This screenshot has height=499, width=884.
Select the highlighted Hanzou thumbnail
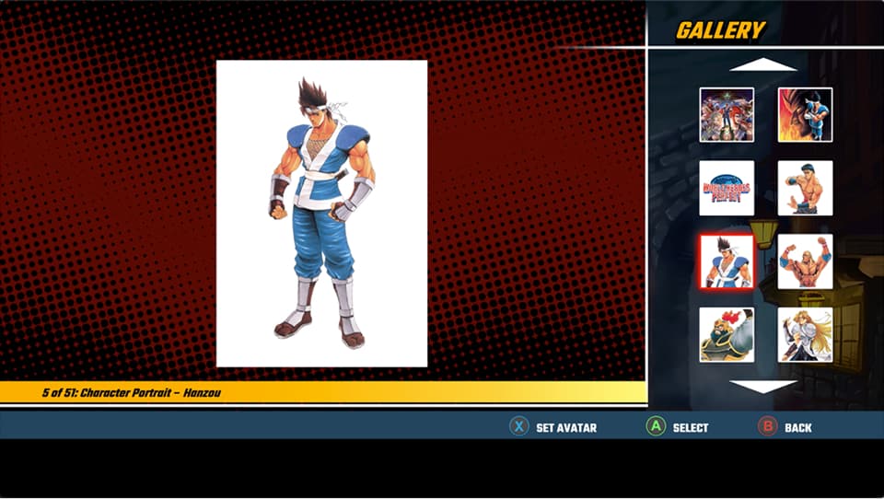(727, 261)
